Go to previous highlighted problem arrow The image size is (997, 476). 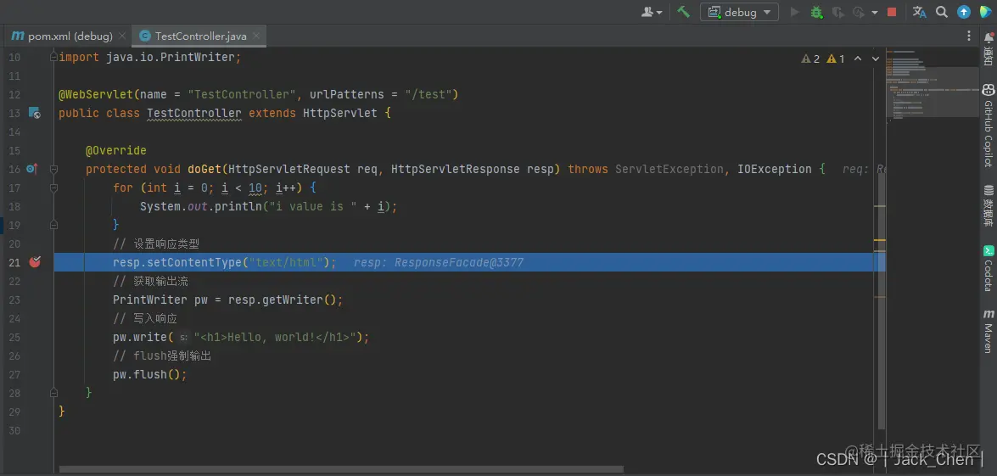tap(858, 59)
